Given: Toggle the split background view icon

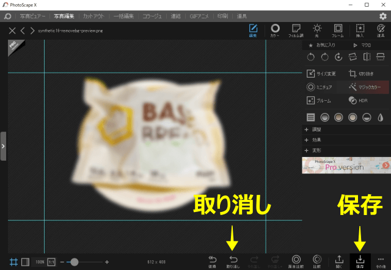Looking at the screenshot, I should [x=25, y=262].
